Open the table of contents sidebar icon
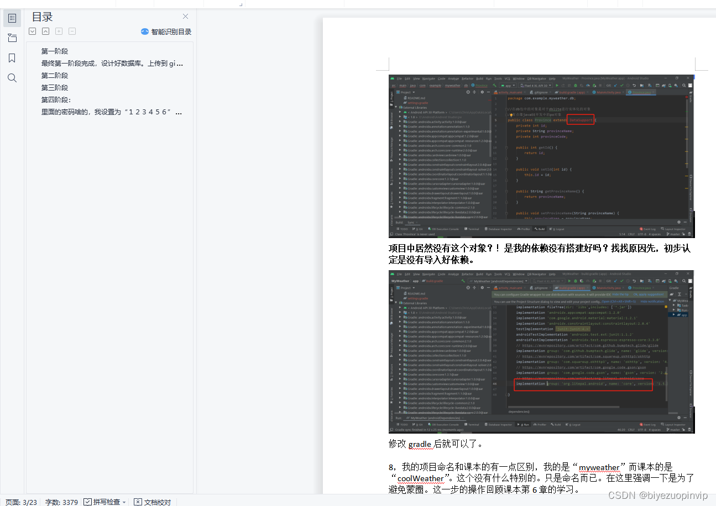This screenshot has width=716, height=506. coord(12,18)
